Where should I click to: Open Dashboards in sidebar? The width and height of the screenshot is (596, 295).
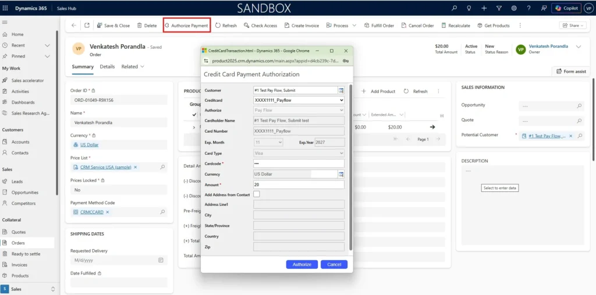pos(23,102)
